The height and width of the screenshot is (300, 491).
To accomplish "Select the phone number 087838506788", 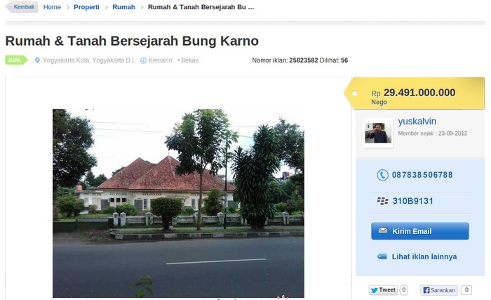I will (422, 175).
